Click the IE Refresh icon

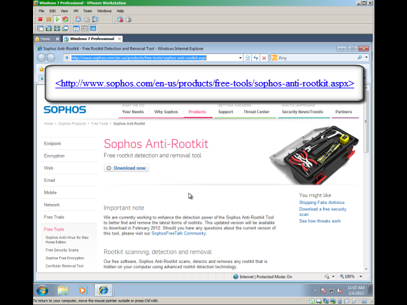[x=256, y=58]
